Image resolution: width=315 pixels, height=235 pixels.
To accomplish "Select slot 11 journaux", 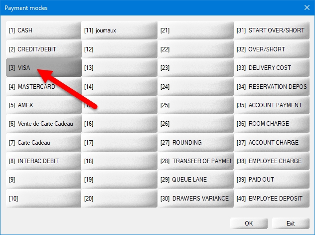I will 120,30.
